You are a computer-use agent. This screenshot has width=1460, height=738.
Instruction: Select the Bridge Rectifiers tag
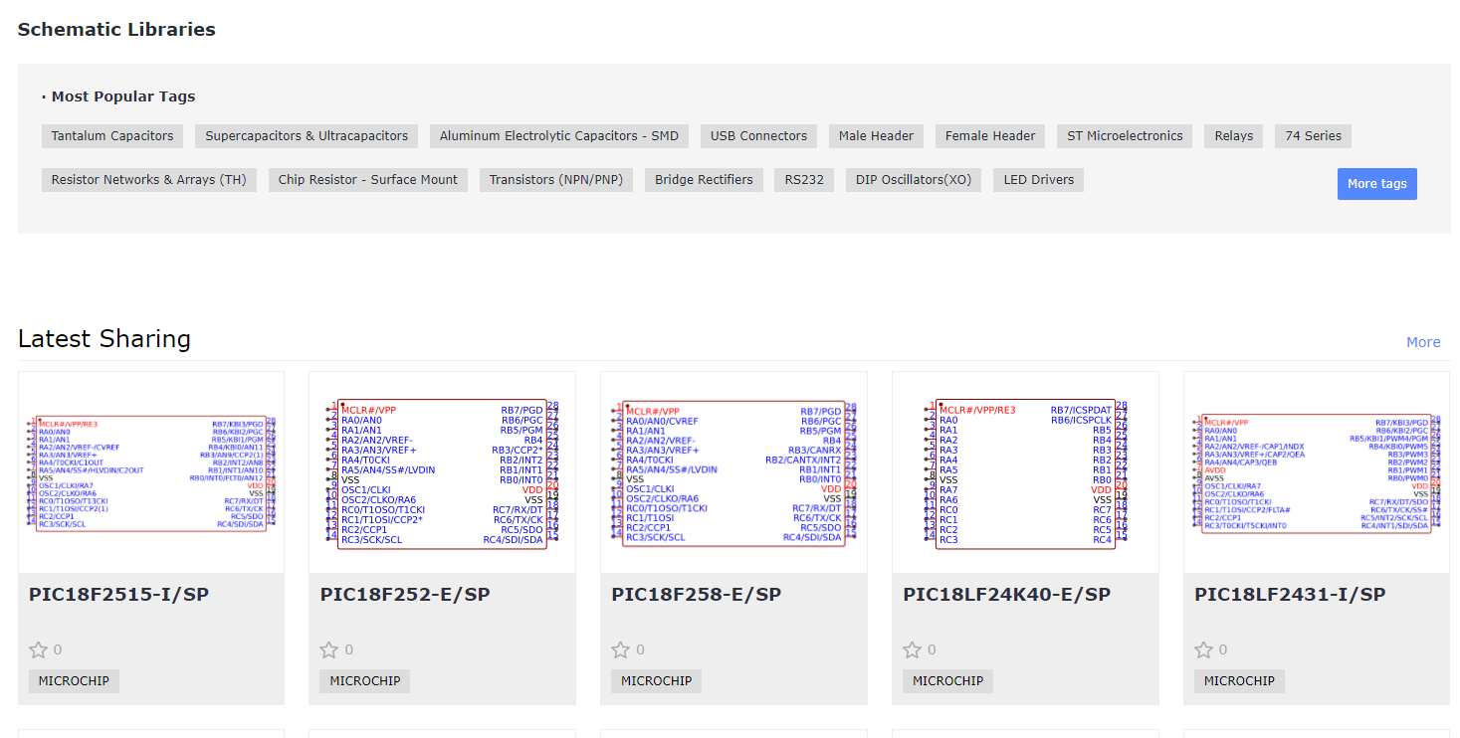pos(704,180)
